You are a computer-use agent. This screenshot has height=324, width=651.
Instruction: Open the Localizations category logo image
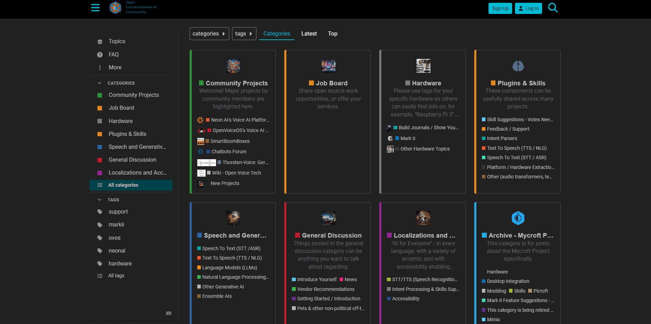point(423,218)
